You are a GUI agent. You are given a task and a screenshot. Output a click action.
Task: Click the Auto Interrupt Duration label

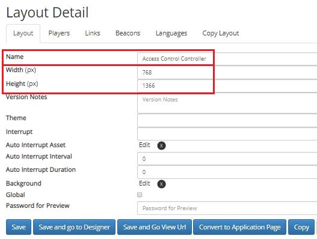(41, 169)
